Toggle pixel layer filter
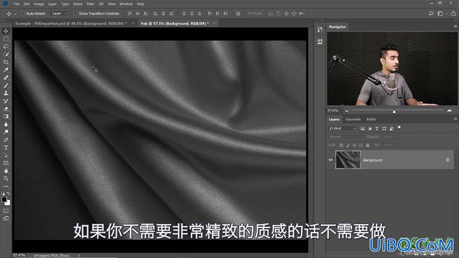The image size is (459, 258). click(x=362, y=129)
